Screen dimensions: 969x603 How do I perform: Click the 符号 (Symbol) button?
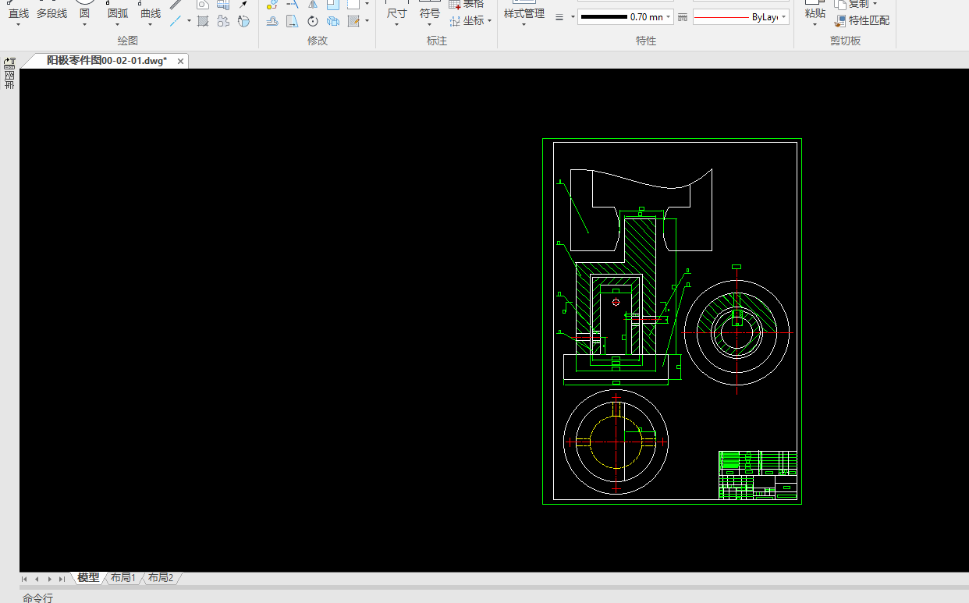pos(430,13)
